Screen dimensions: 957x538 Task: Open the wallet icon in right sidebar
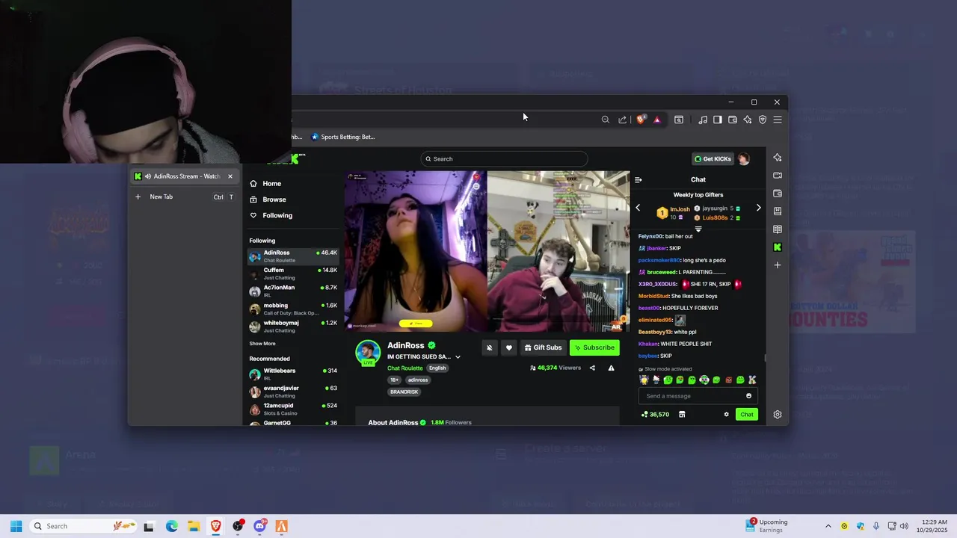(x=778, y=194)
